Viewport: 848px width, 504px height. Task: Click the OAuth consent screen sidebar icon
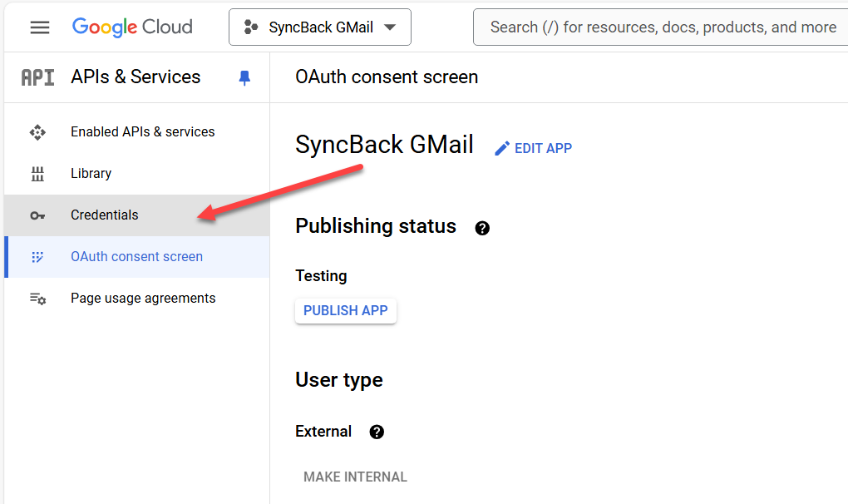click(37, 257)
